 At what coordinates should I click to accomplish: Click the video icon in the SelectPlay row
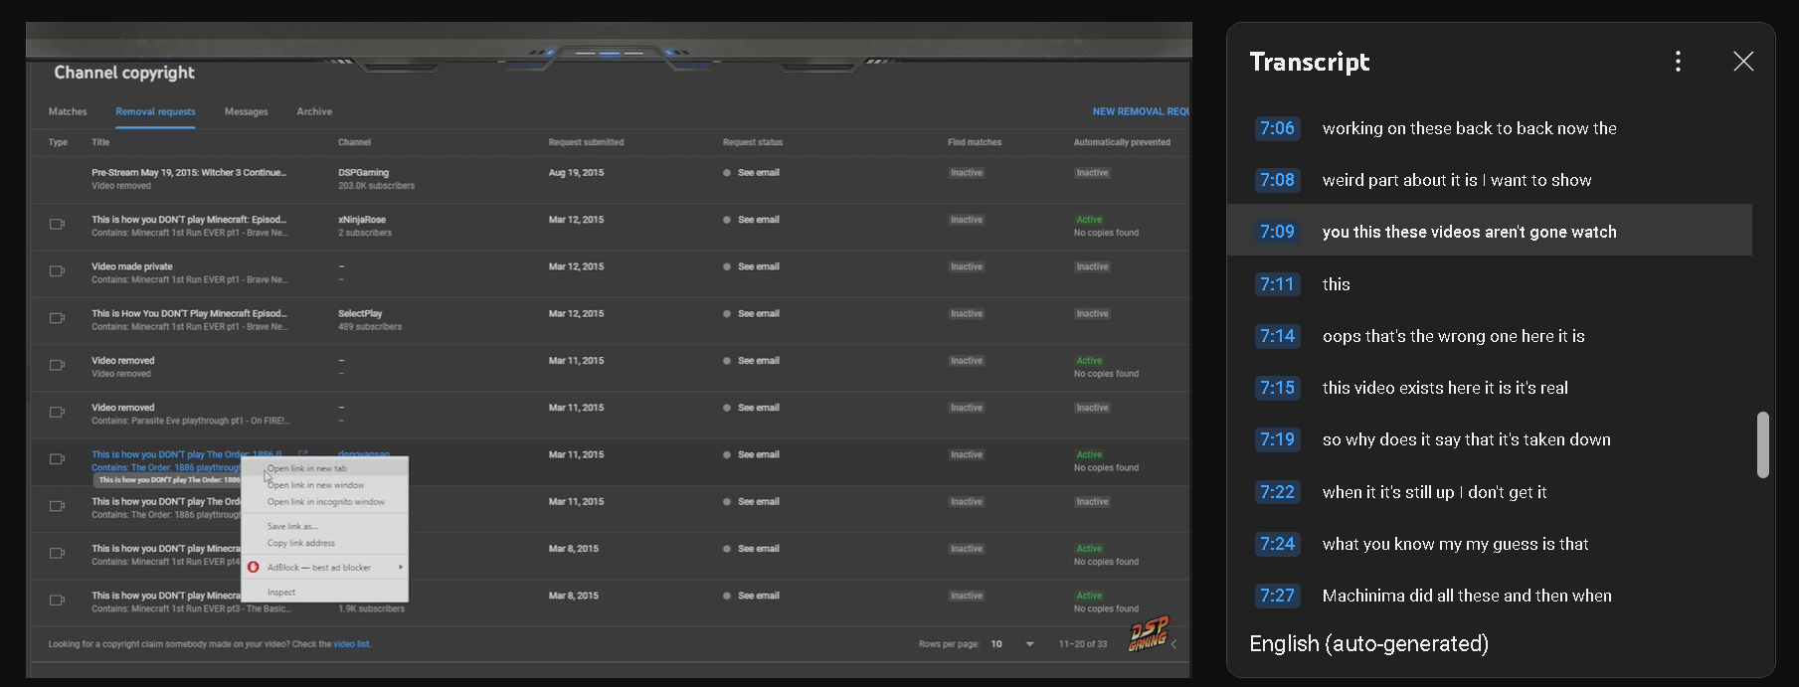tap(57, 318)
